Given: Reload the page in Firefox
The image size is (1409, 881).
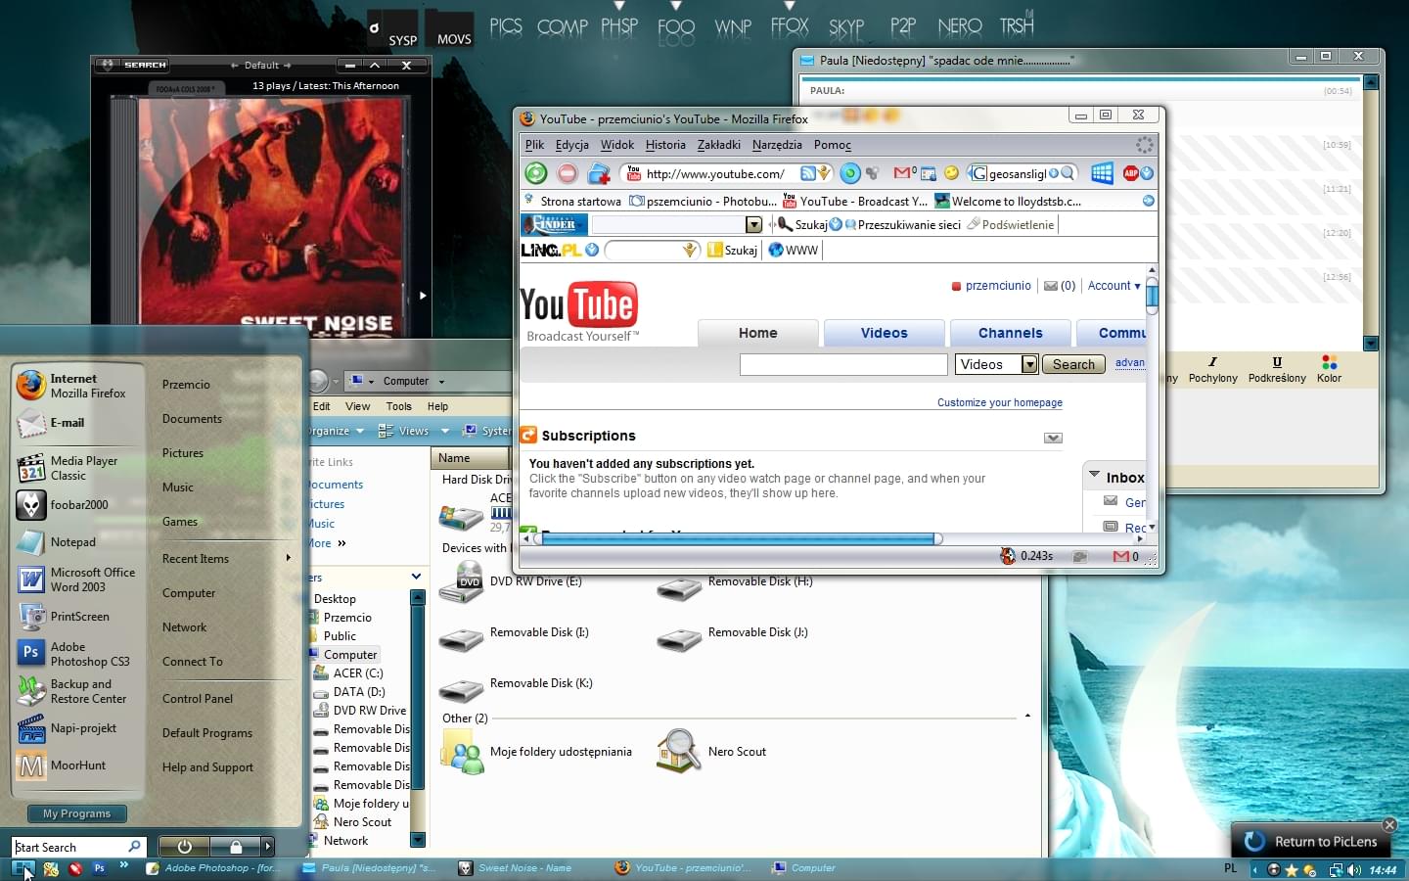Looking at the screenshot, I should pyautogui.click(x=536, y=173).
